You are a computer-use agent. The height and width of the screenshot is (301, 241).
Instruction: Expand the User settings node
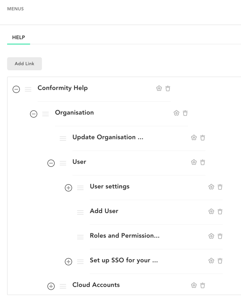point(68,188)
